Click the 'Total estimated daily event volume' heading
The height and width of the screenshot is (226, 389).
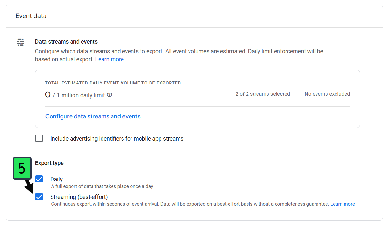point(113,83)
